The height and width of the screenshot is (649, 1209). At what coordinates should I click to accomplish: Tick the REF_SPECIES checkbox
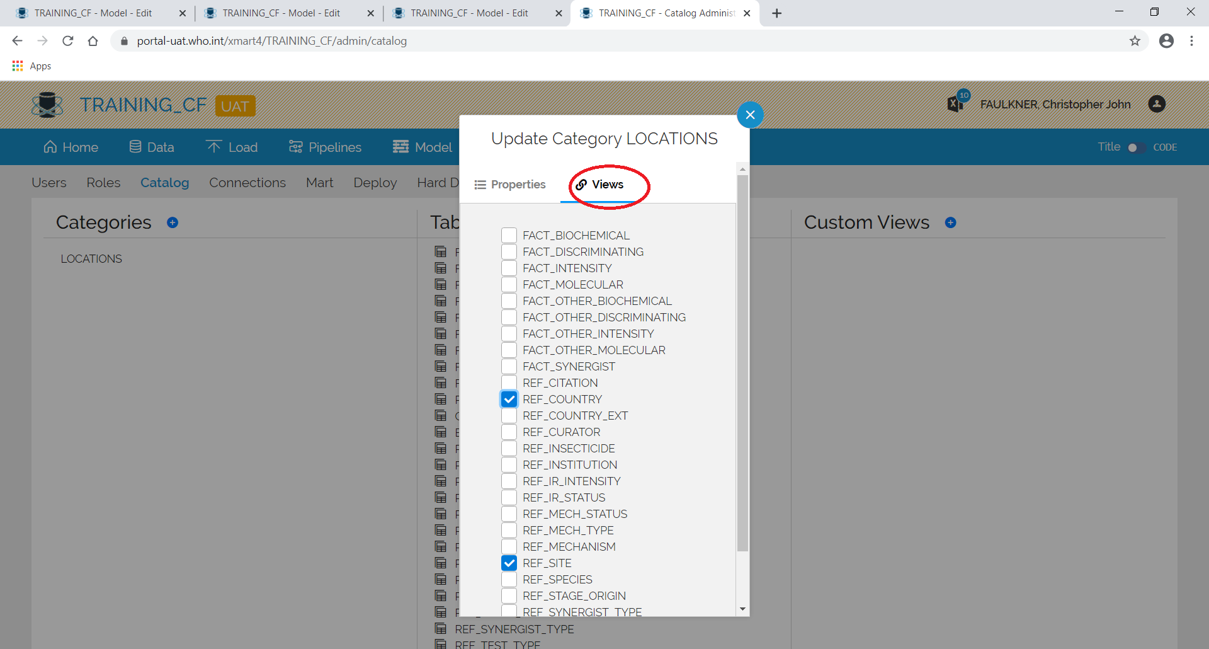click(509, 579)
